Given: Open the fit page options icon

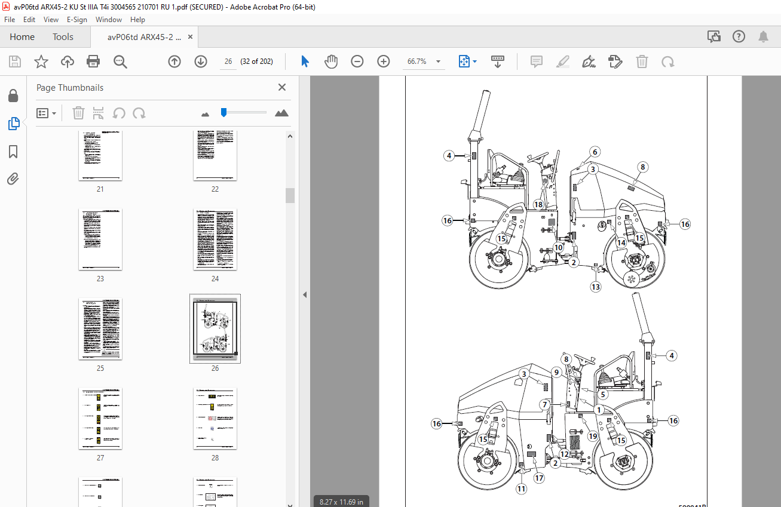Looking at the screenshot, I should click(x=464, y=62).
